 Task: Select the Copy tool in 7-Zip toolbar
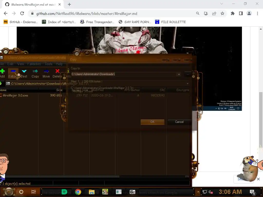35,73
